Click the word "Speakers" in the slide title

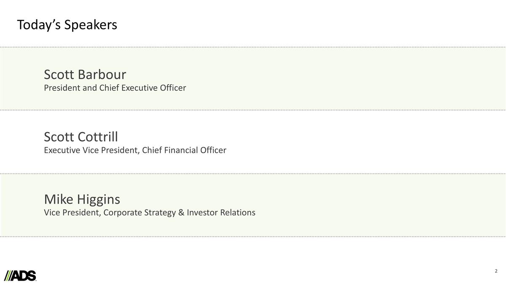coord(91,25)
